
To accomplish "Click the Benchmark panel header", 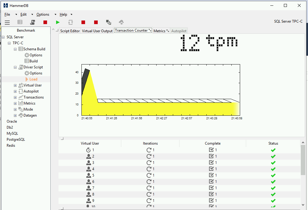I will 26,30.
